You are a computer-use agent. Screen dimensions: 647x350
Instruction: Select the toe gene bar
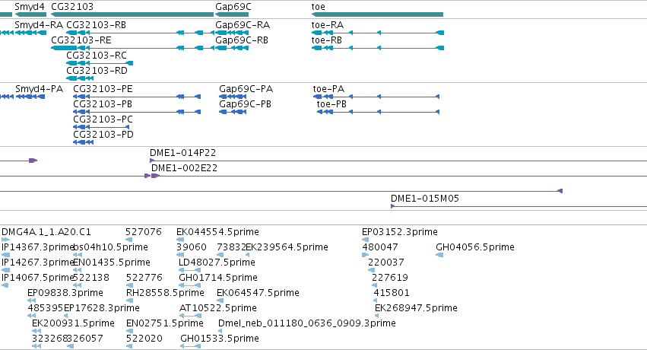[377, 14]
